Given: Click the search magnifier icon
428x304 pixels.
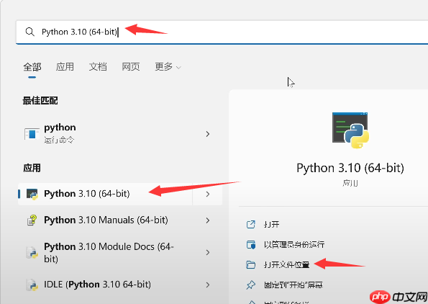Looking at the screenshot, I should point(29,32).
